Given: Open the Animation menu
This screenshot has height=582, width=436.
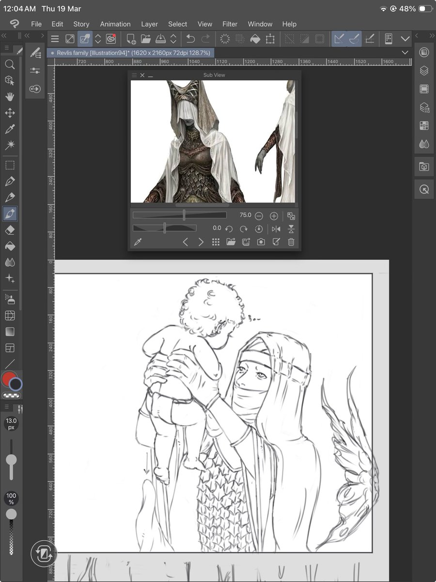Looking at the screenshot, I should coord(115,24).
